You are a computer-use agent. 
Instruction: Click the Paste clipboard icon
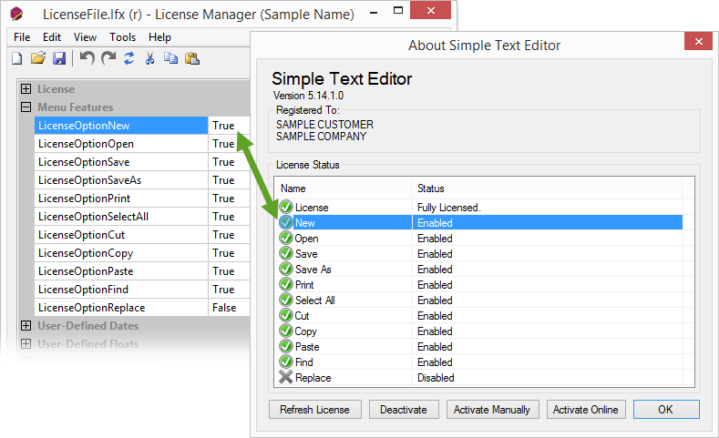(x=192, y=58)
